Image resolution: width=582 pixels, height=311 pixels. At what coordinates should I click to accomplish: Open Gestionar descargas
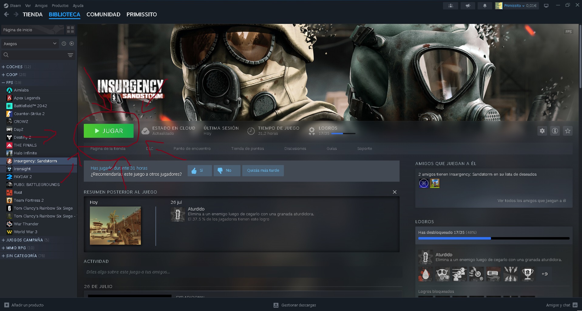pos(295,305)
